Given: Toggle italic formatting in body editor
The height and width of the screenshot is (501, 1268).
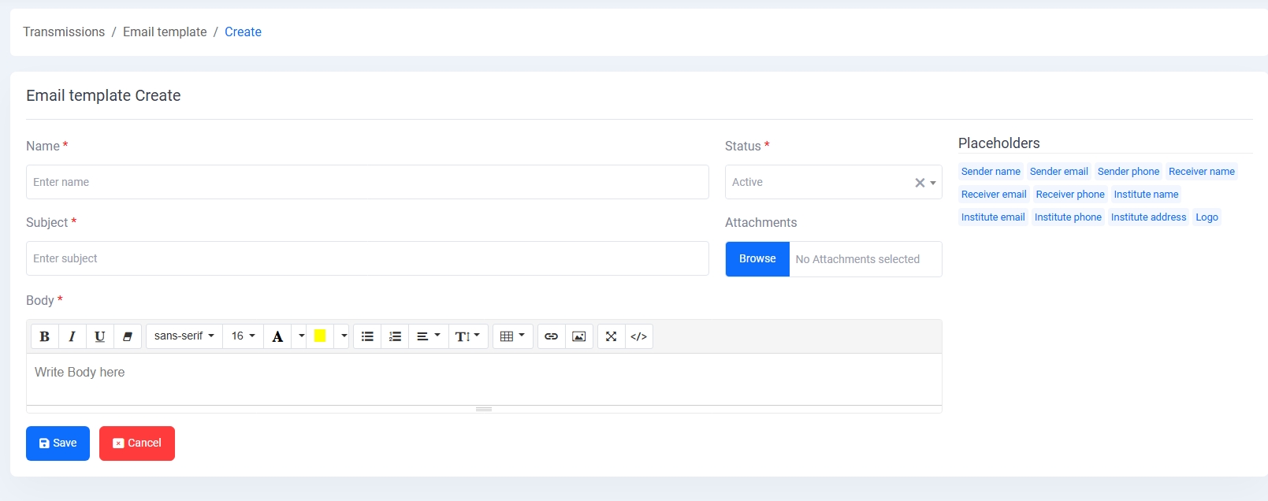Looking at the screenshot, I should point(72,336).
